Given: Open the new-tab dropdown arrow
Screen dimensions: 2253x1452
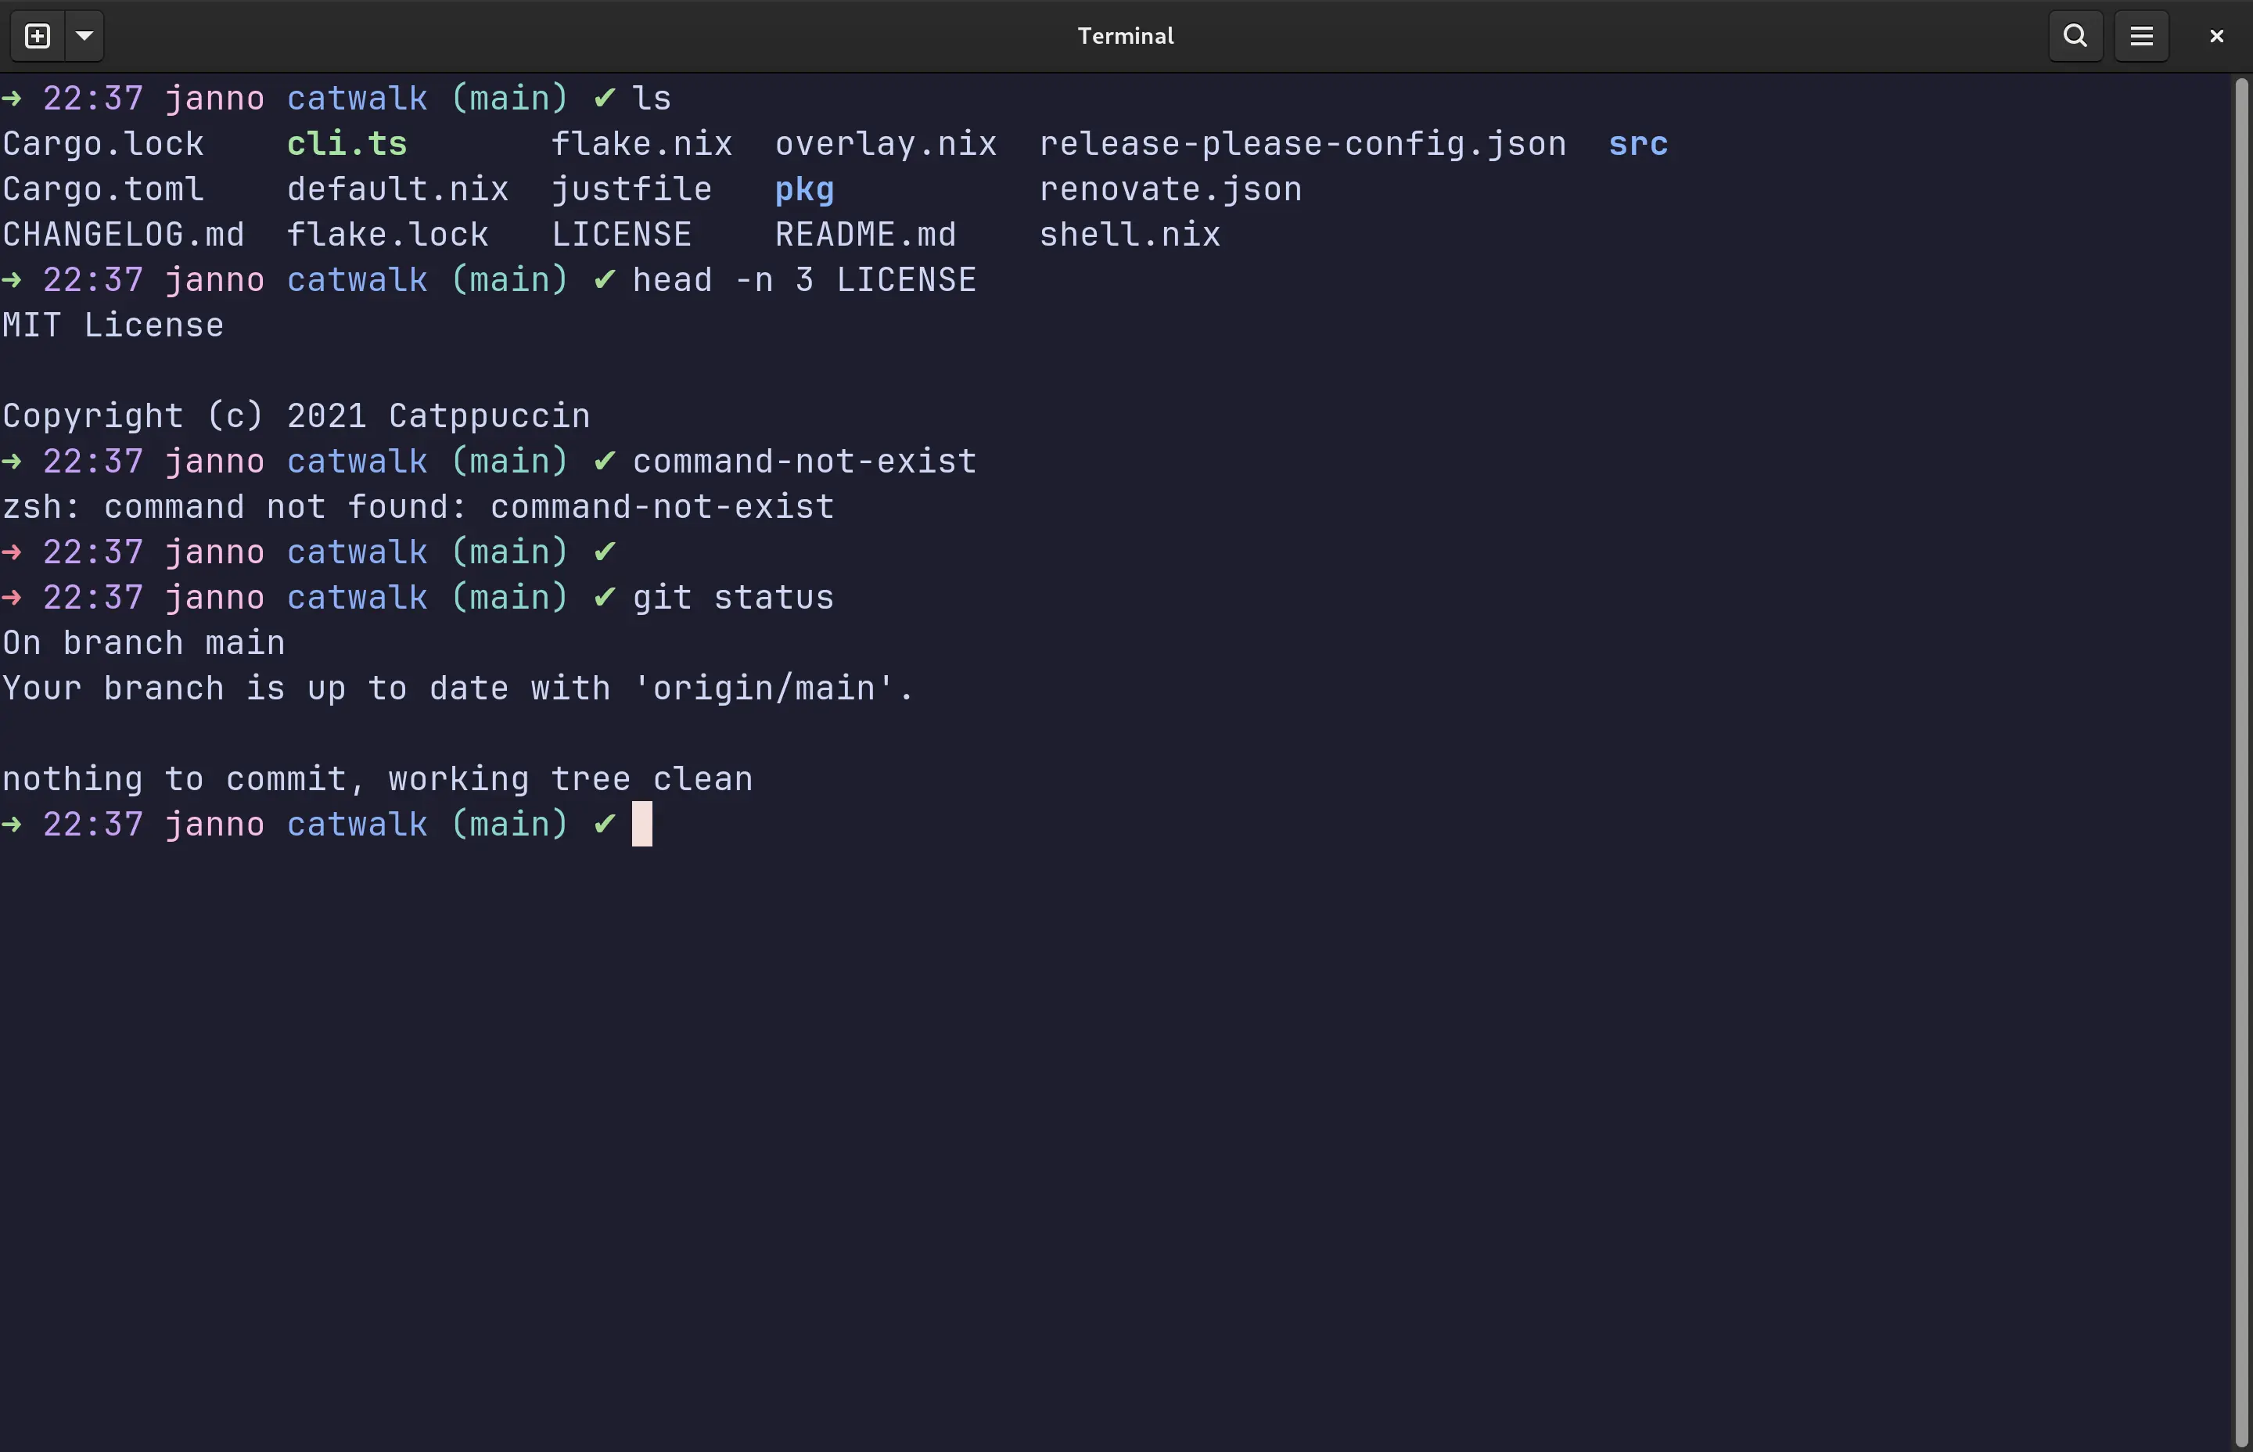Looking at the screenshot, I should [84, 36].
